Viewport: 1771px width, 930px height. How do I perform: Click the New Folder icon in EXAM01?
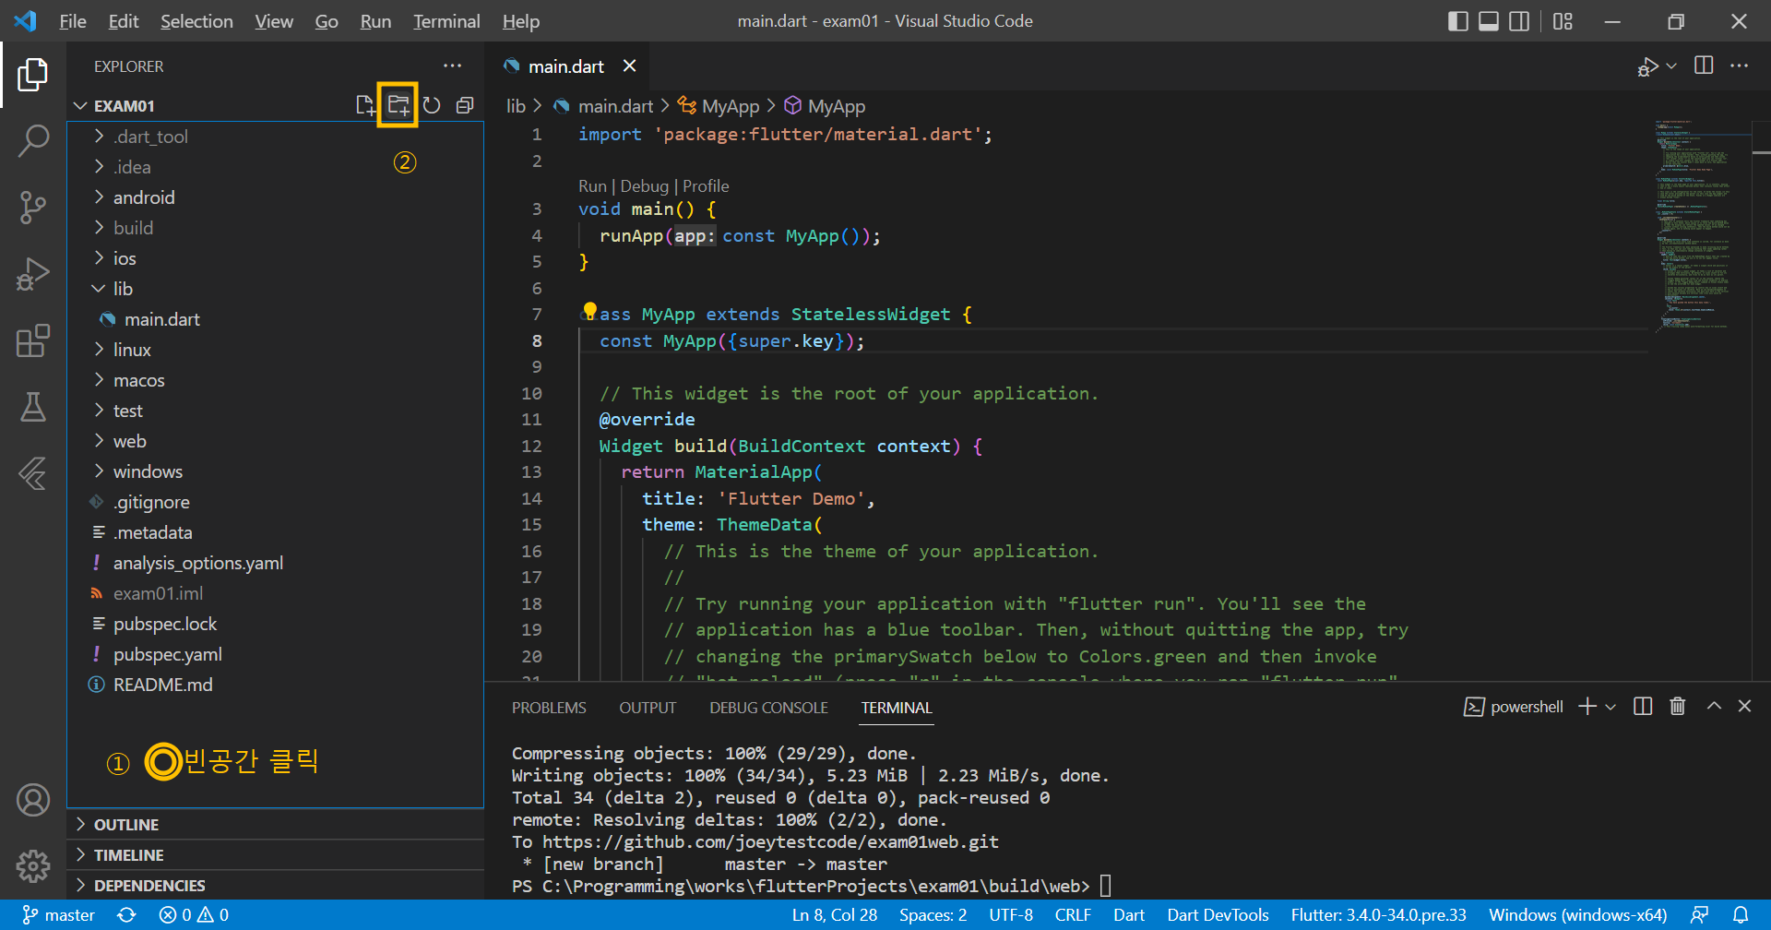(x=398, y=105)
